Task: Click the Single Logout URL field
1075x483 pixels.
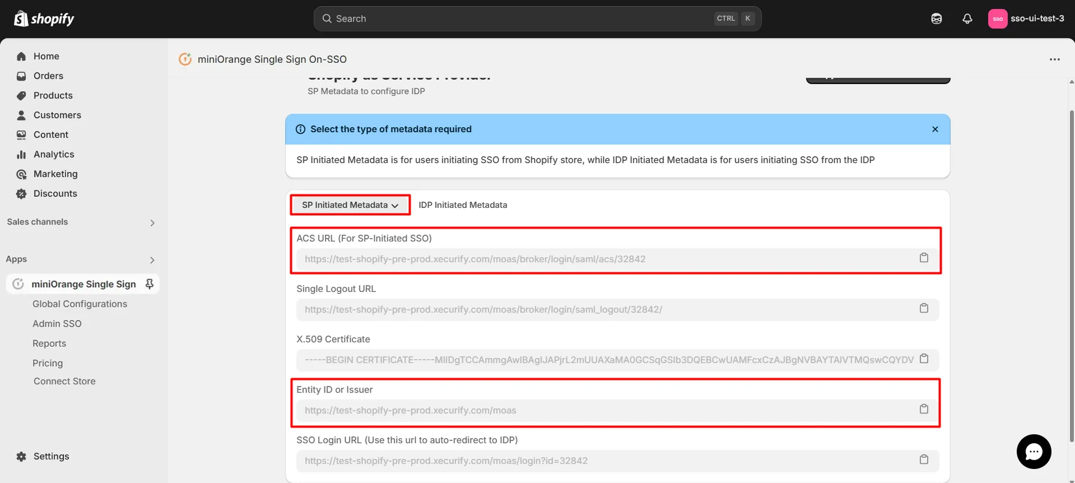Action: point(617,309)
